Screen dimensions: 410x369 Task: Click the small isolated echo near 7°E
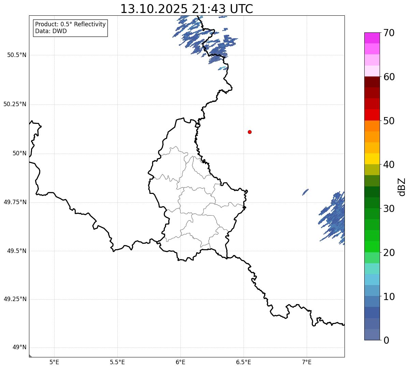point(305,192)
